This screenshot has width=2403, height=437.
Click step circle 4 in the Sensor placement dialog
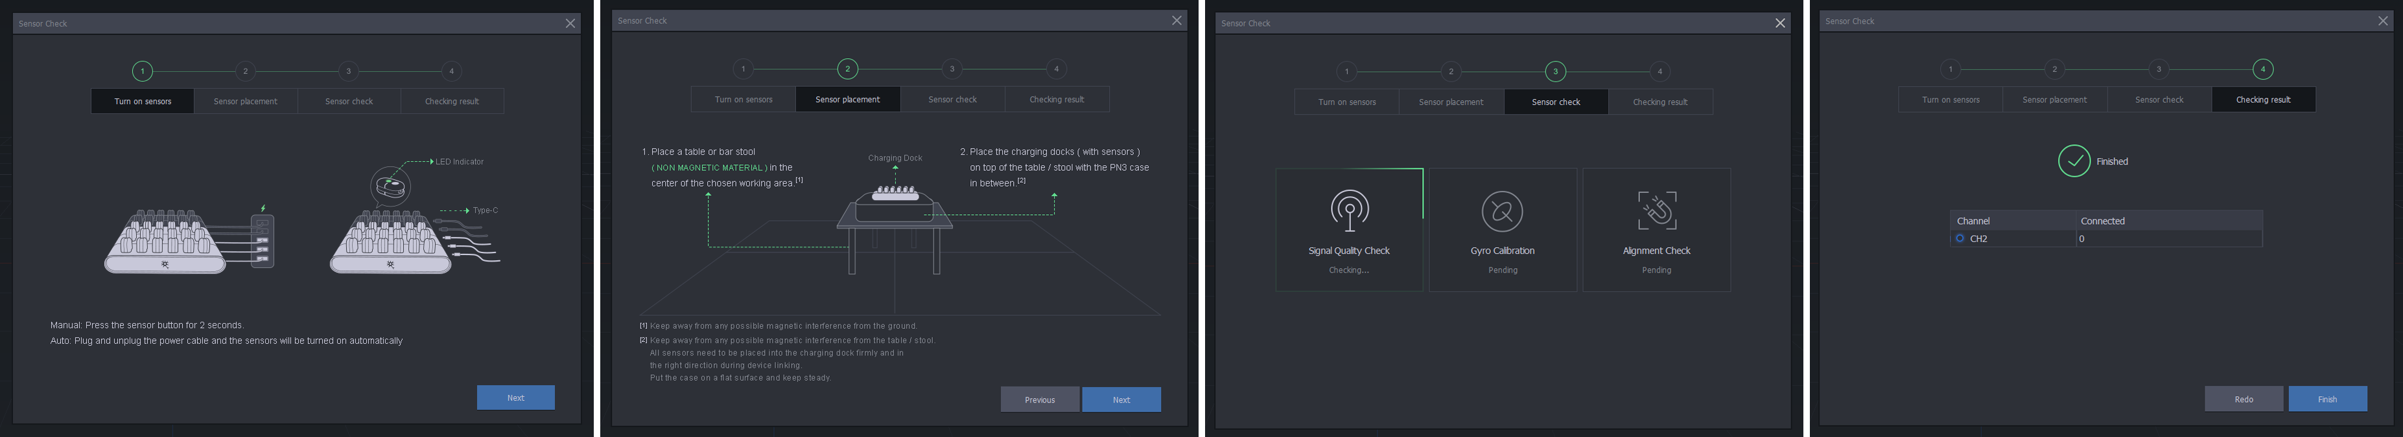tap(1056, 69)
